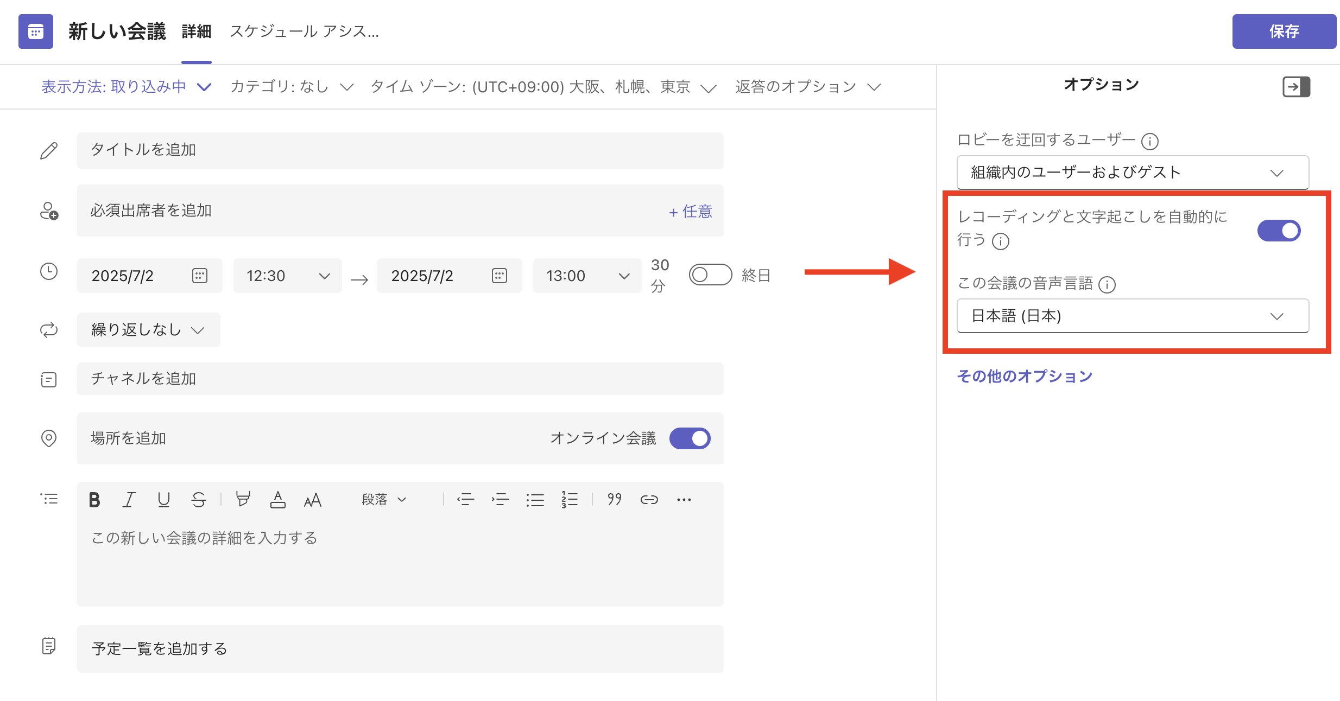Expand the 繰り返しなし recurrence dropdown

point(148,329)
